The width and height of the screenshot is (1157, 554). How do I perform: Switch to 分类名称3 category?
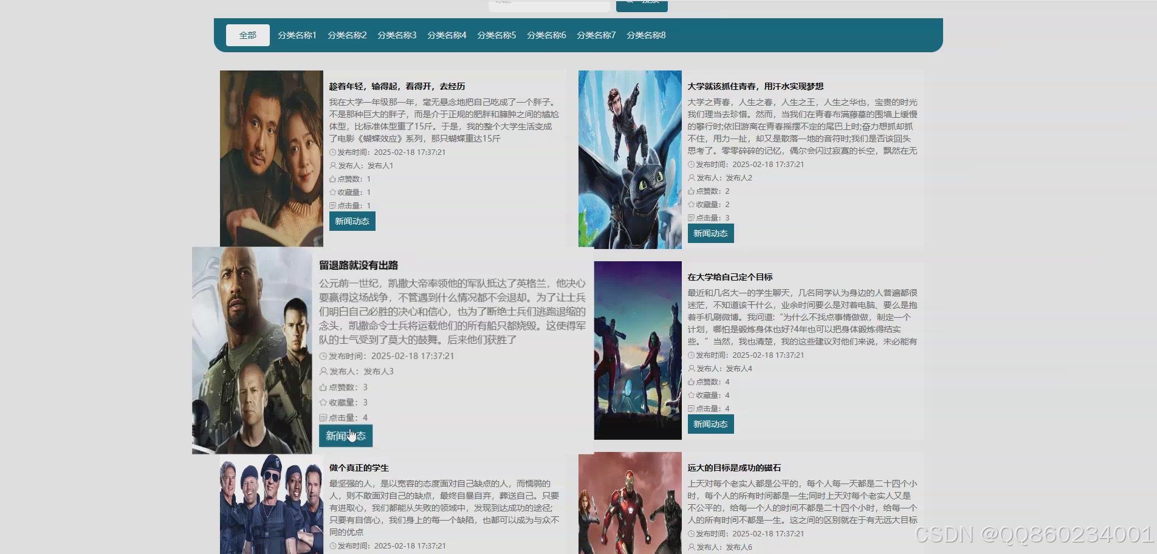pos(397,35)
